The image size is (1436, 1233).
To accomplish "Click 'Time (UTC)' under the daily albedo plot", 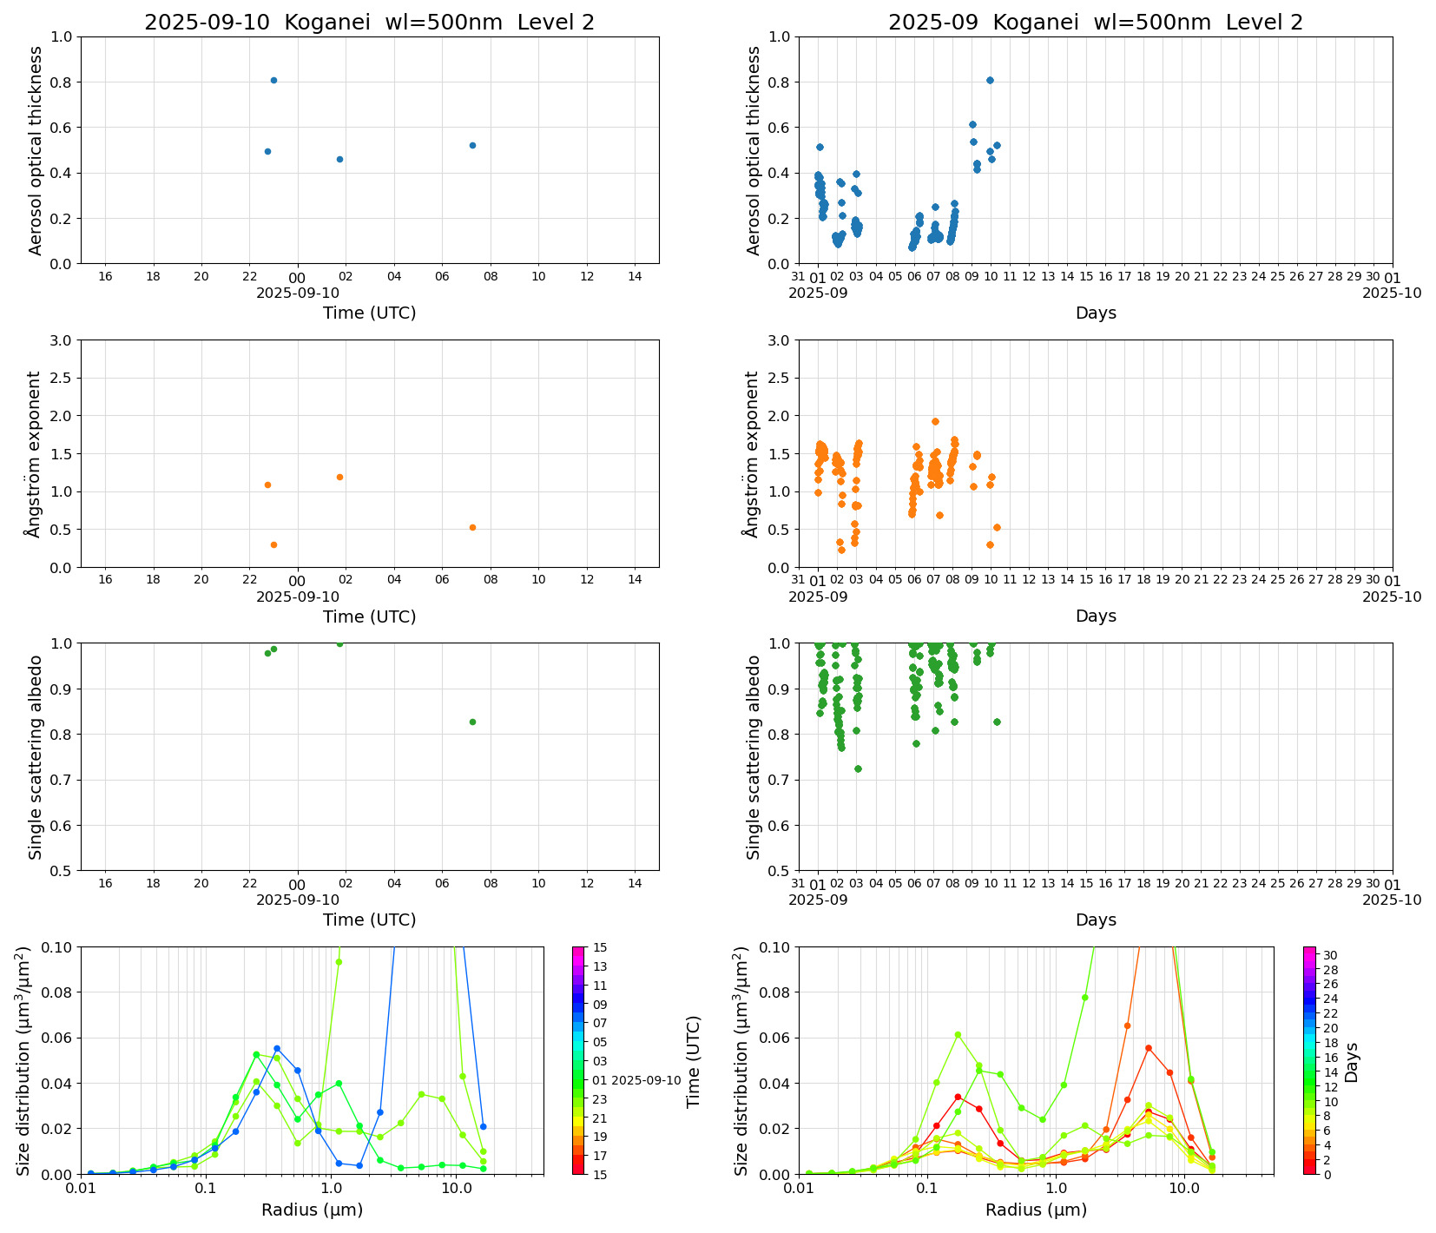I will click(x=370, y=920).
